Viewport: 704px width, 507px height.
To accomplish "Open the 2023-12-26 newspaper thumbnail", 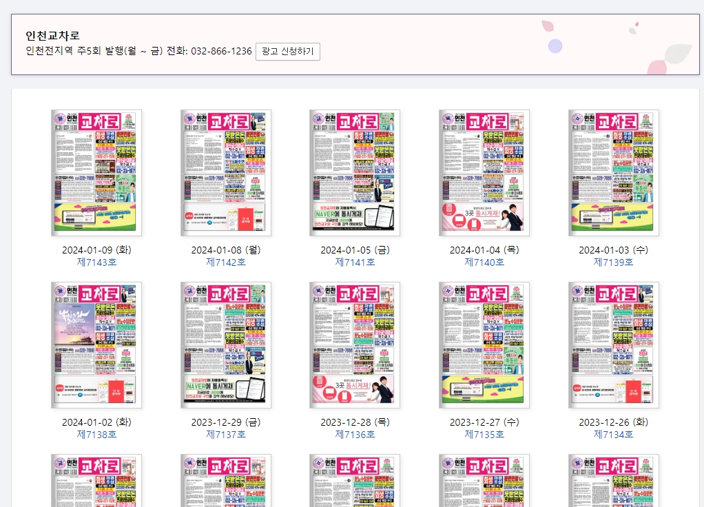I will click(613, 344).
